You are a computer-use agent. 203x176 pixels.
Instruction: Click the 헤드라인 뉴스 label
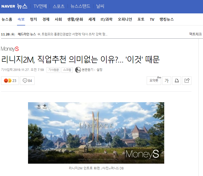27,34
